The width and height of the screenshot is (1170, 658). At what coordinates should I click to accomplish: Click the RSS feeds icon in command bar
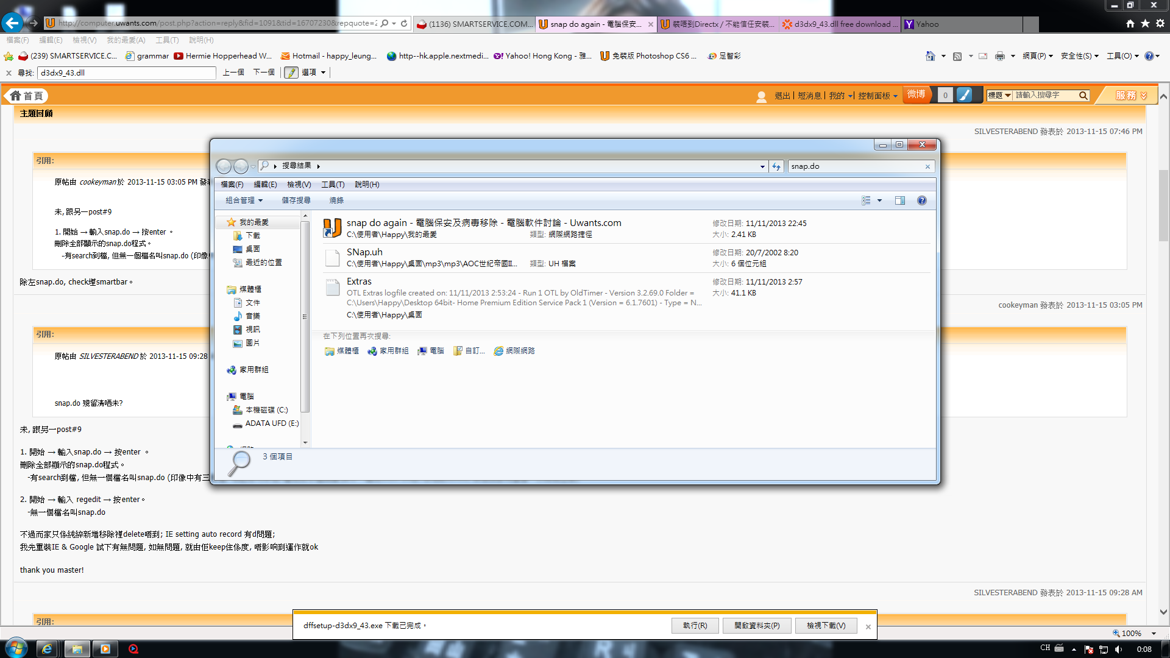(957, 56)
